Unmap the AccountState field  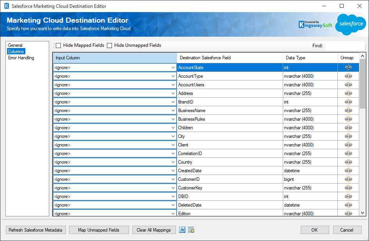click(348, 67)
